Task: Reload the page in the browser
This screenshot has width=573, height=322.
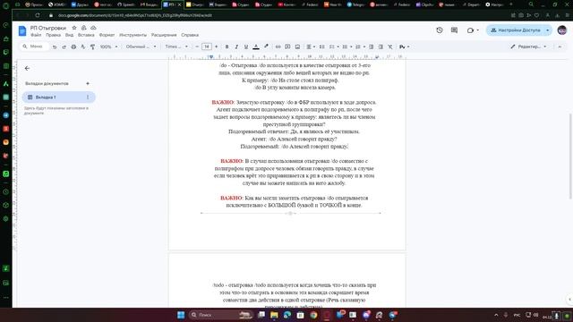Action: [x=38, y=15]
